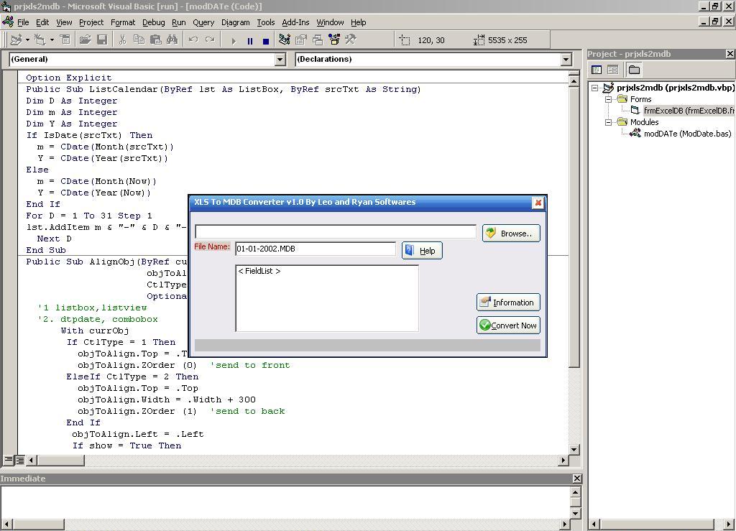The height and width of the screenshot is (531, 736).
Task: Switch to Full Module View in code window
Action: [19, 460]
